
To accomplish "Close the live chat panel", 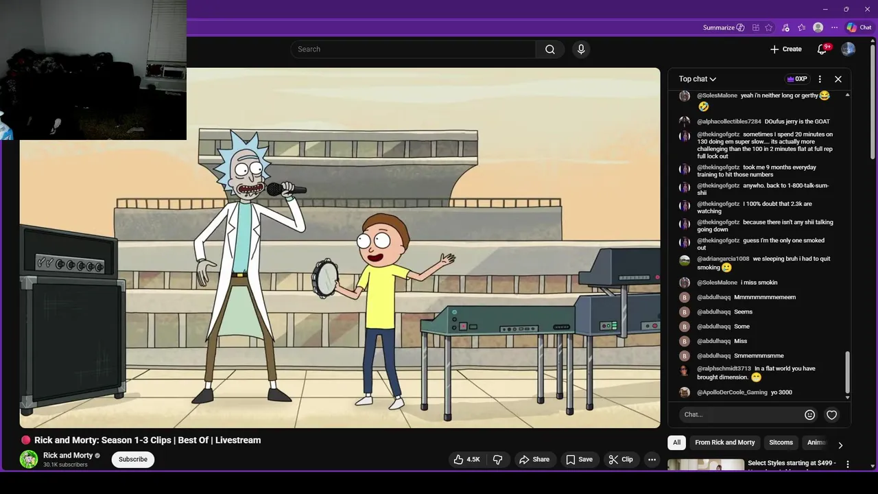I will (x=838, y=79).
